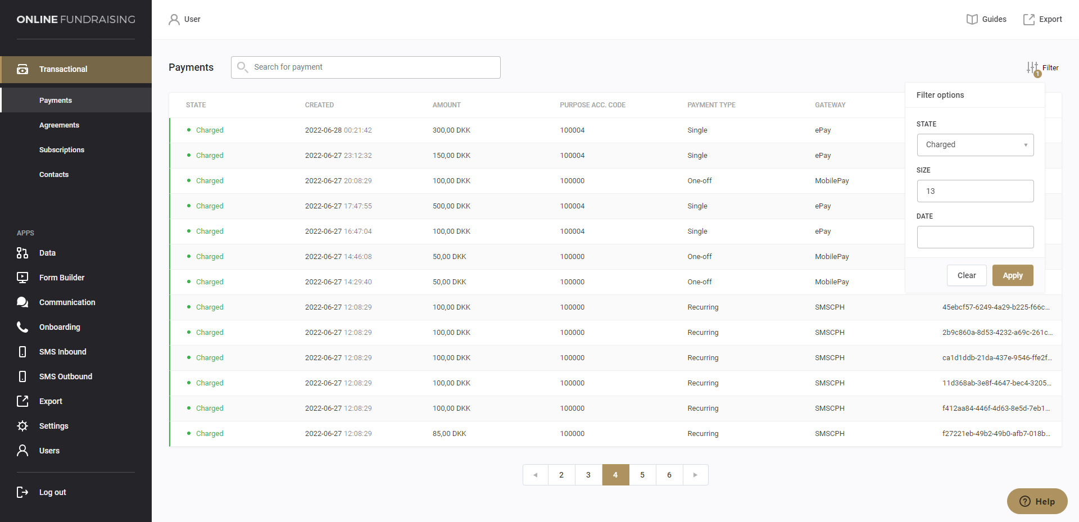Open payment created 2022-06-28 00:21:42
The width and height of the screenshot is (1079, 522).
[x=338, y=130]
